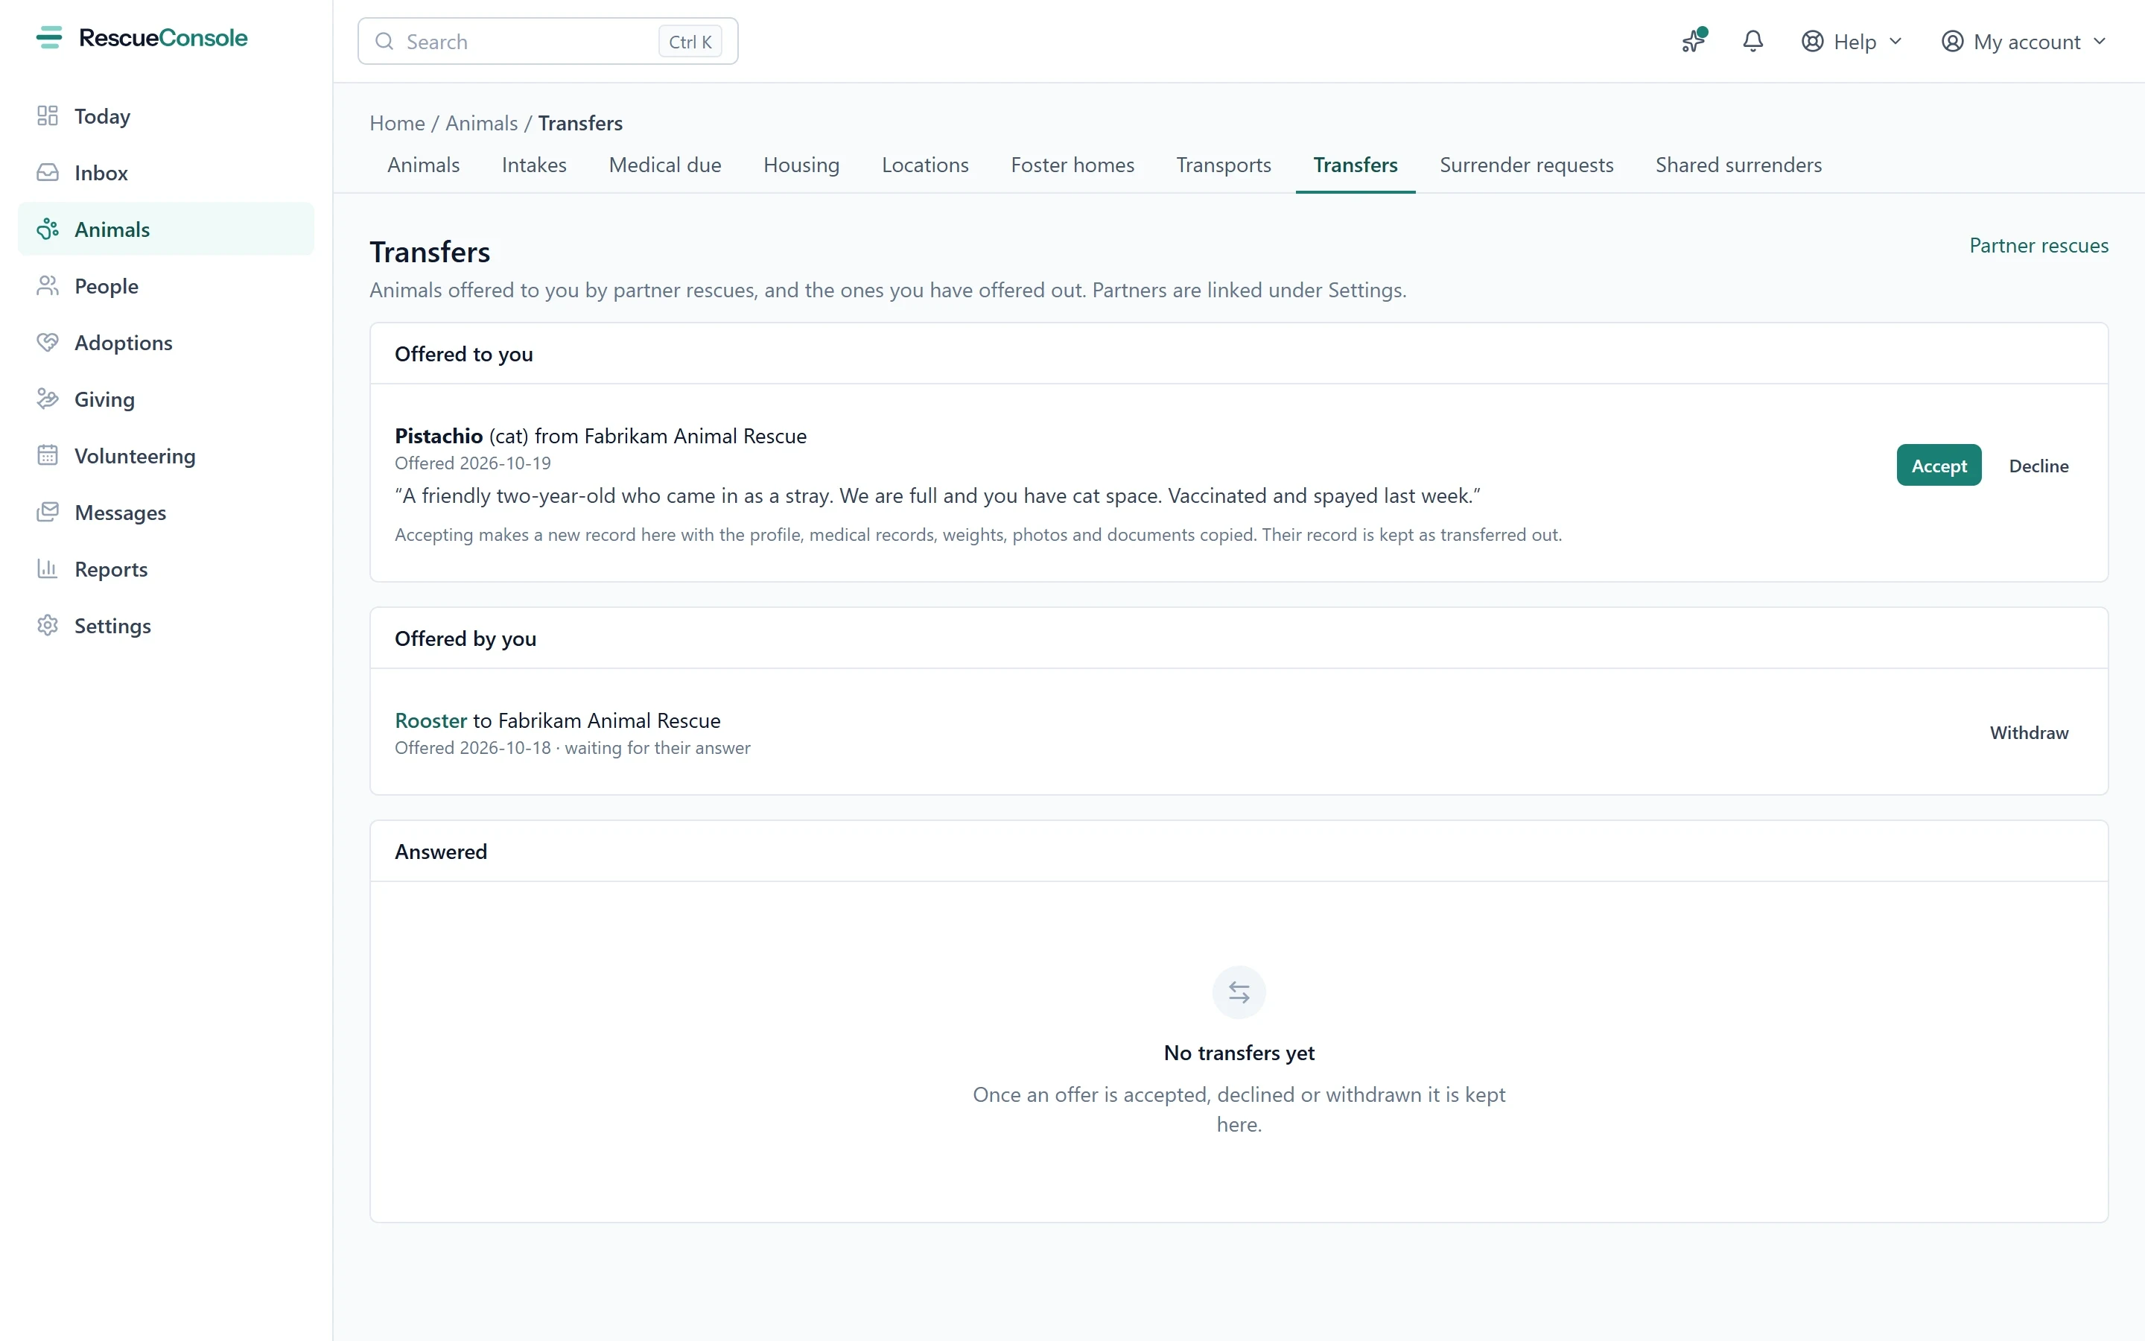Viewport: 2145px width, 1341px height.
Task: Switch to the Housing tab
Action: pos(801,165)
